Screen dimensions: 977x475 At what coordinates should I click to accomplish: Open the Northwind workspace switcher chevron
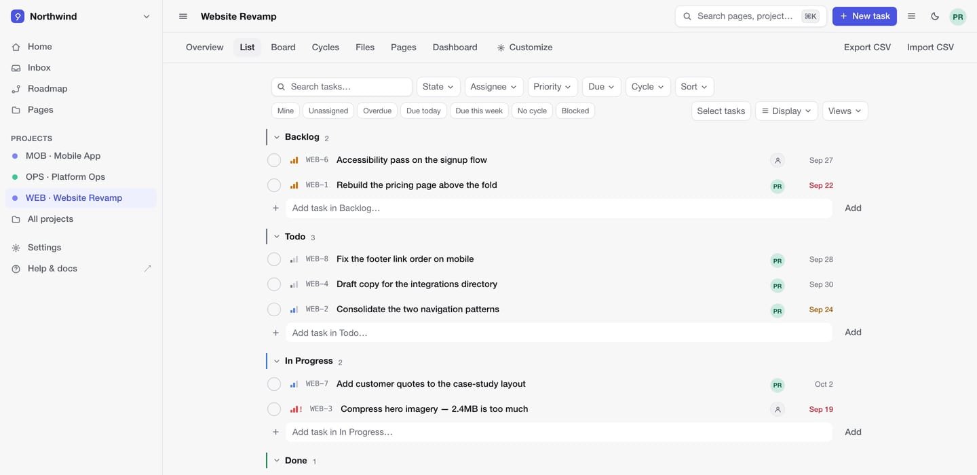(x=147, y=16)
